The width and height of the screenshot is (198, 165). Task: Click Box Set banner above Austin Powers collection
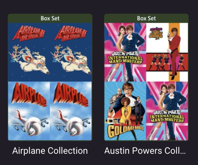tap(146, 18)
